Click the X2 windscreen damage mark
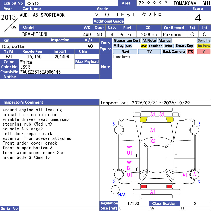 (x=153, y=141)
